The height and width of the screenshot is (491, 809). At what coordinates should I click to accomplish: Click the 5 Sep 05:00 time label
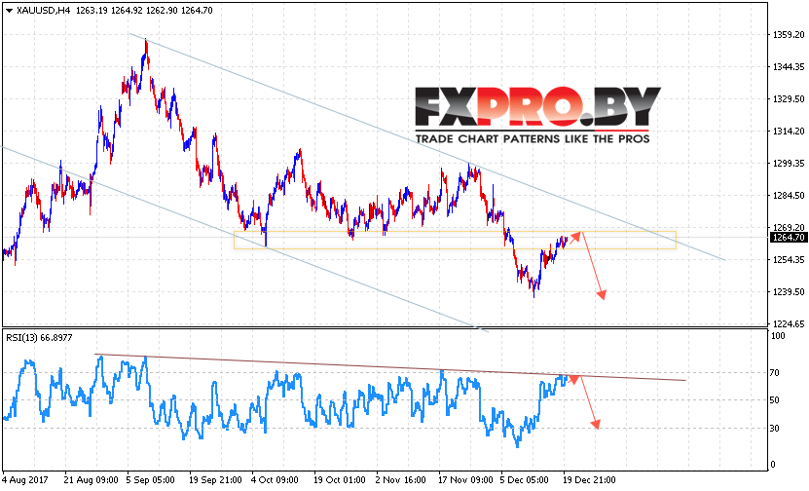click(151, 479)
